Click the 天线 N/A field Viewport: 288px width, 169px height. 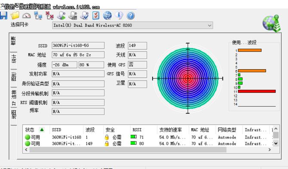coord(138,55)
